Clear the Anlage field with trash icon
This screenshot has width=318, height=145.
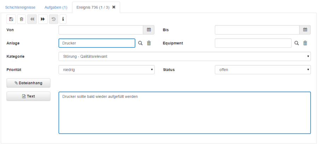(149, 43)
